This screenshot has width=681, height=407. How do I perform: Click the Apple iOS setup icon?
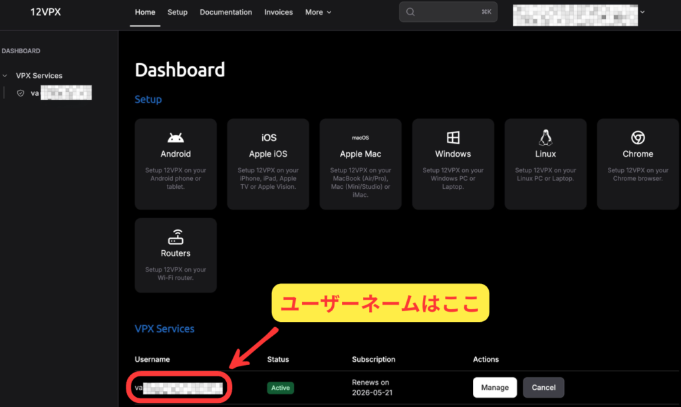pyautogui.click(x=268, y=138)
